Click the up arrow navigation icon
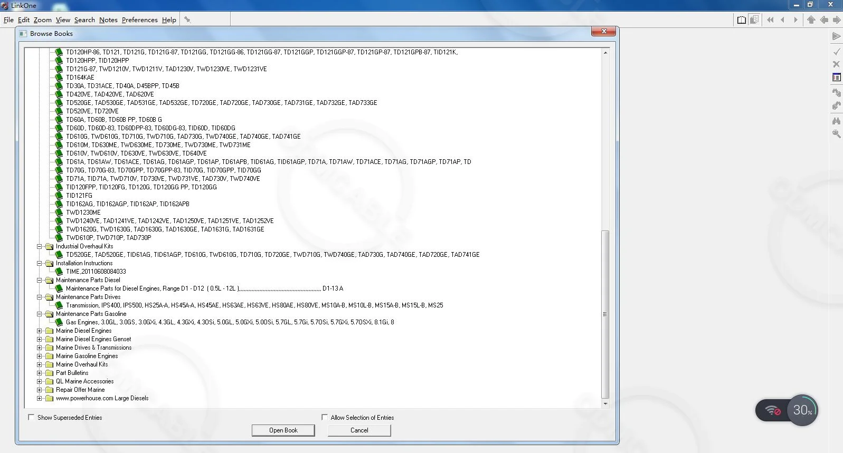 (x=811, y=20)
